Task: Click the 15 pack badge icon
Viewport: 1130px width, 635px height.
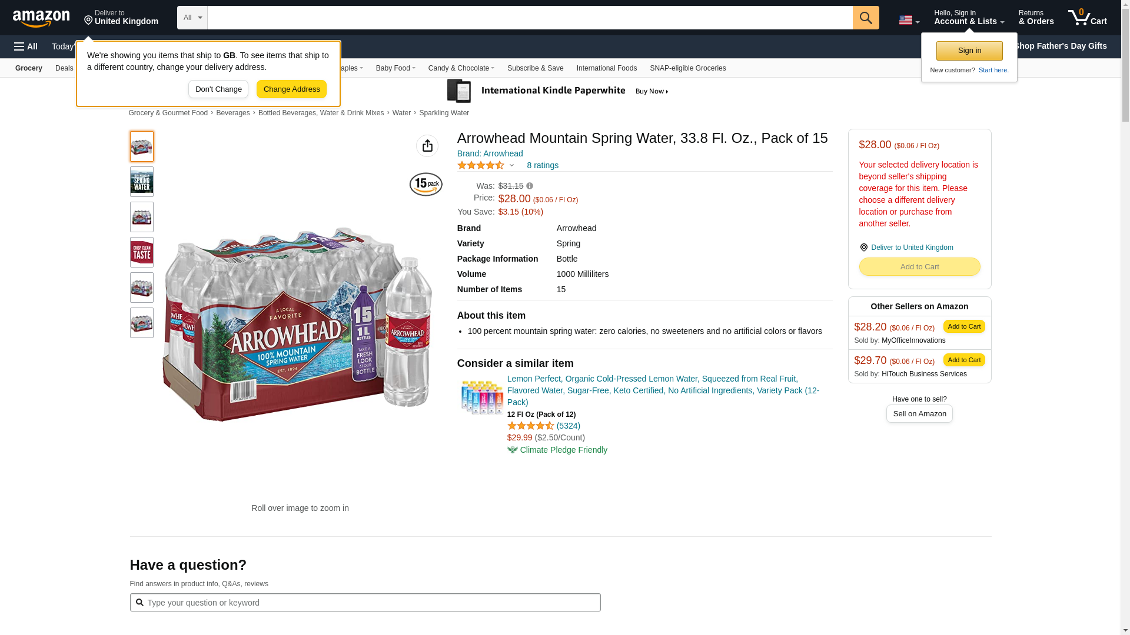Action: (x=426, y=184)
